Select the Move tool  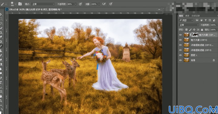(1, 14)
